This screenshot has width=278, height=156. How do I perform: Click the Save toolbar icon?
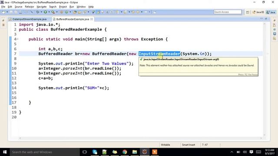[x=11, y=12]
